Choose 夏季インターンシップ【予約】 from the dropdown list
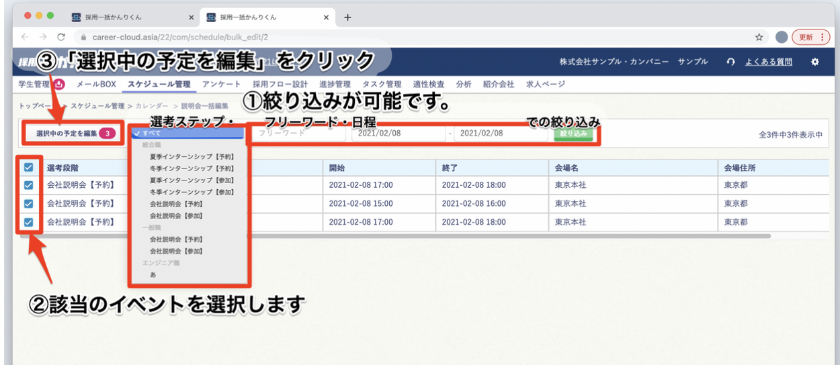840x365 pixels. click(x=191, y=156)
